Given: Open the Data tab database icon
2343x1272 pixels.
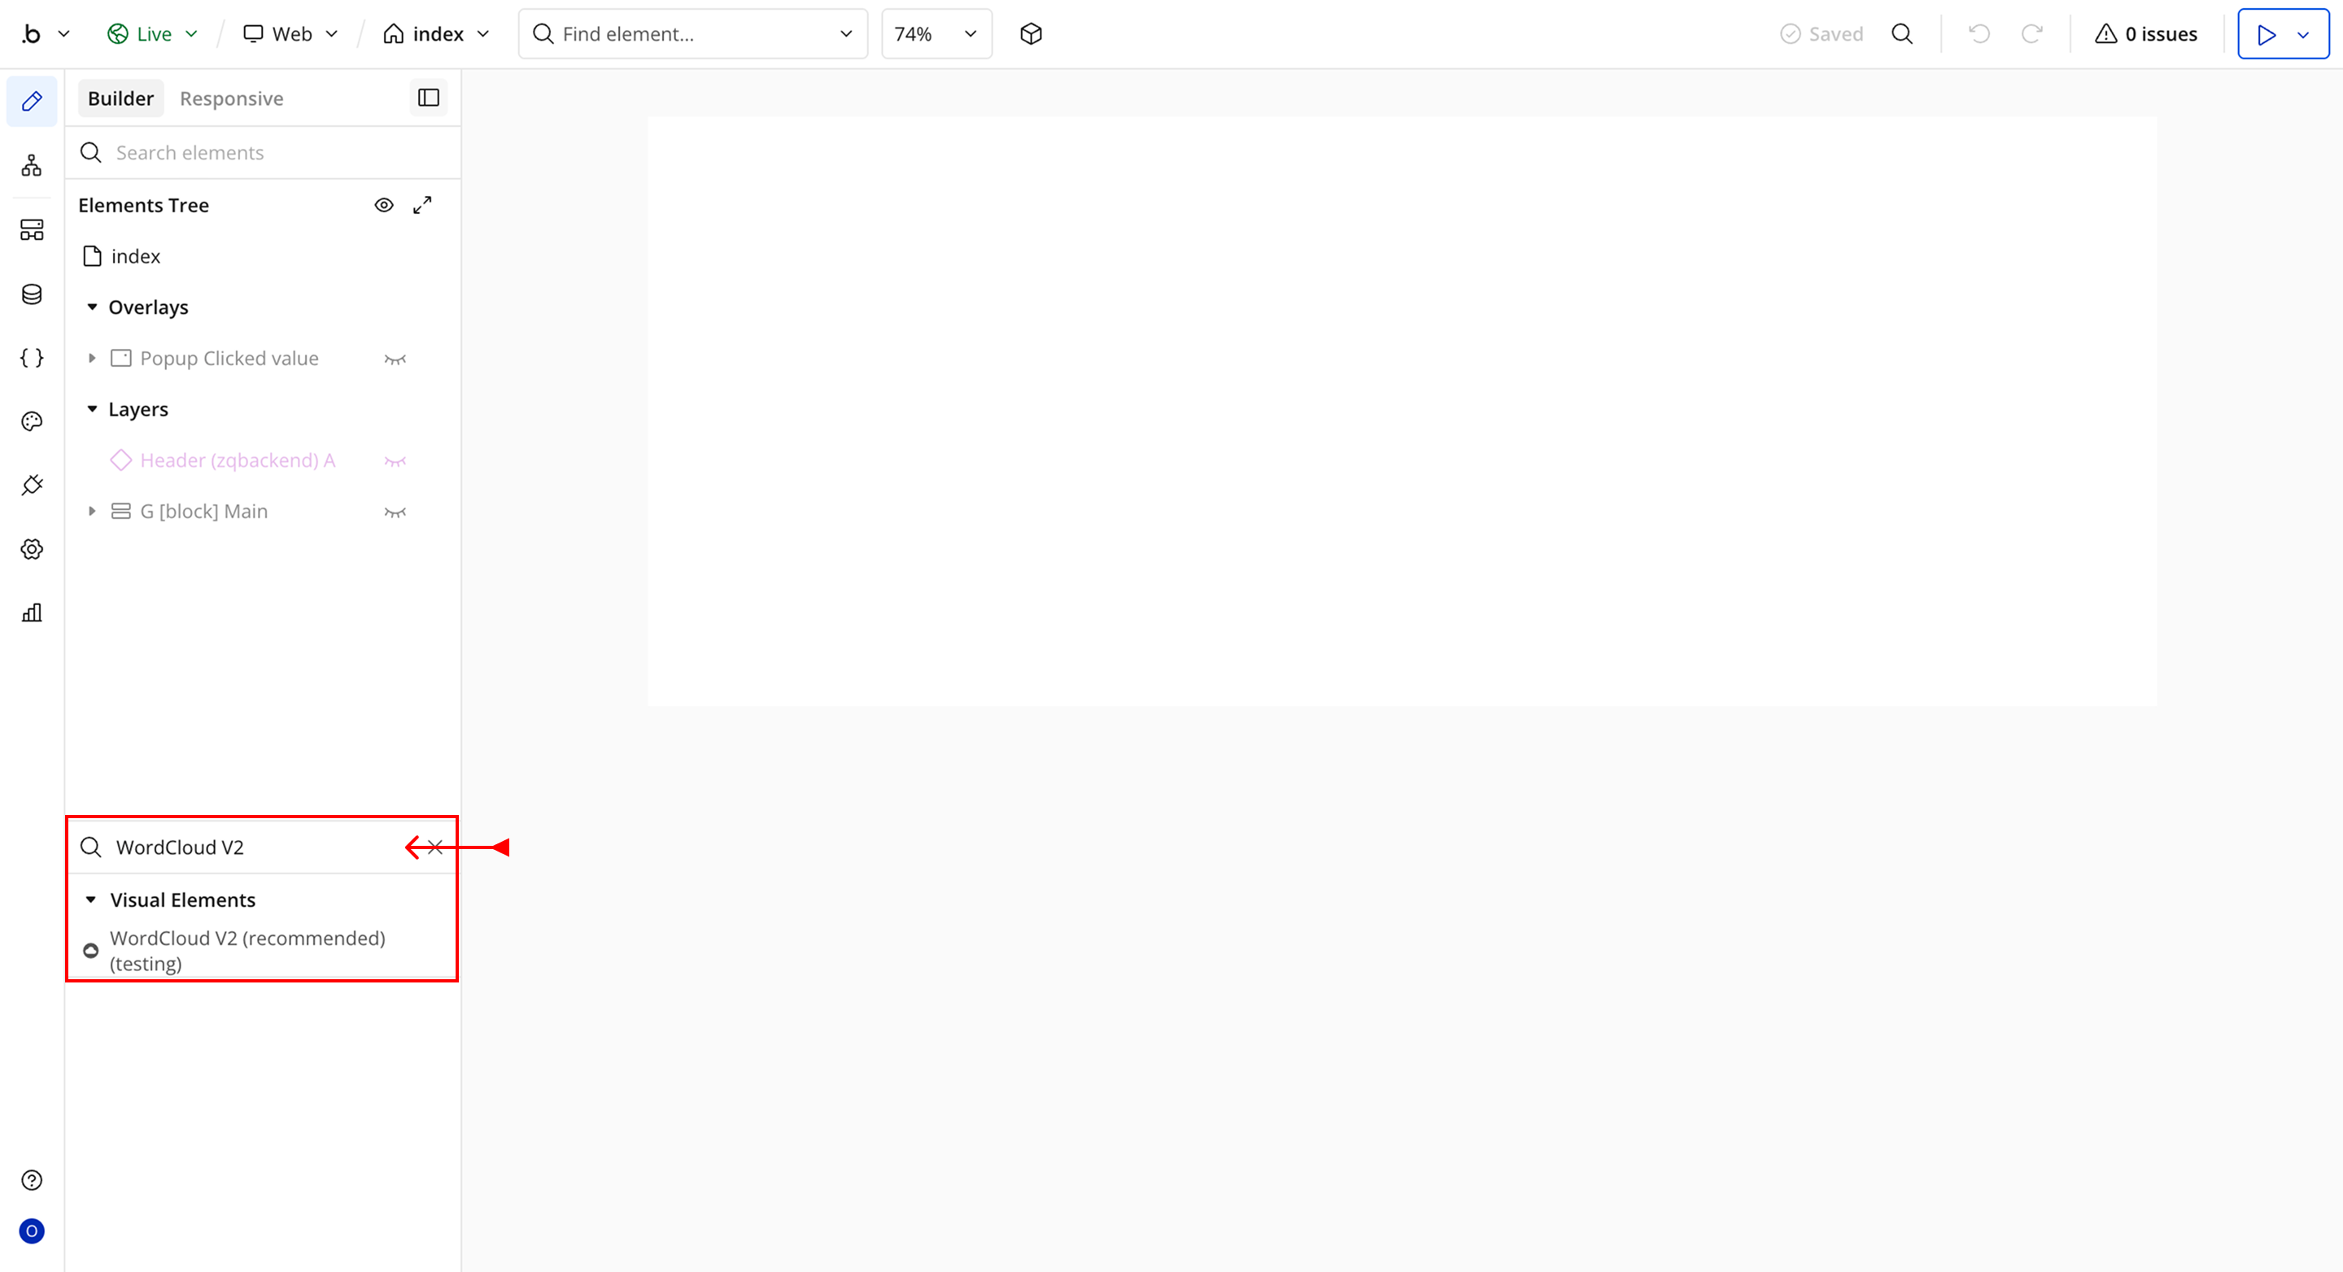Looking at the screenshot, I should tap(32, 294).
